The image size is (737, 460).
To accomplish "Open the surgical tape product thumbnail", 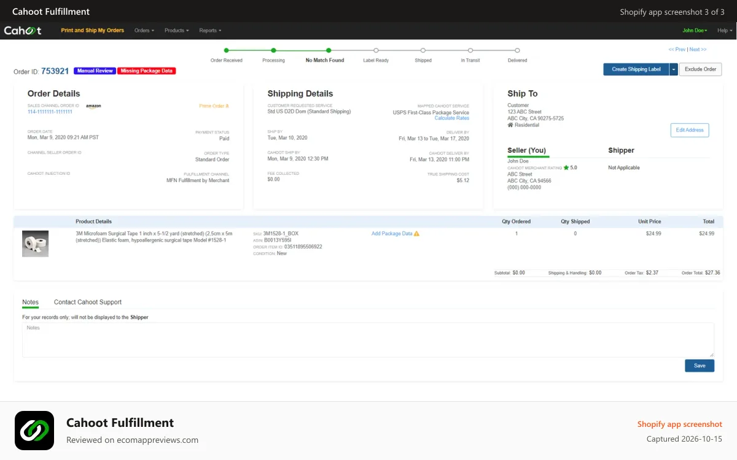I will coord(36,243).
